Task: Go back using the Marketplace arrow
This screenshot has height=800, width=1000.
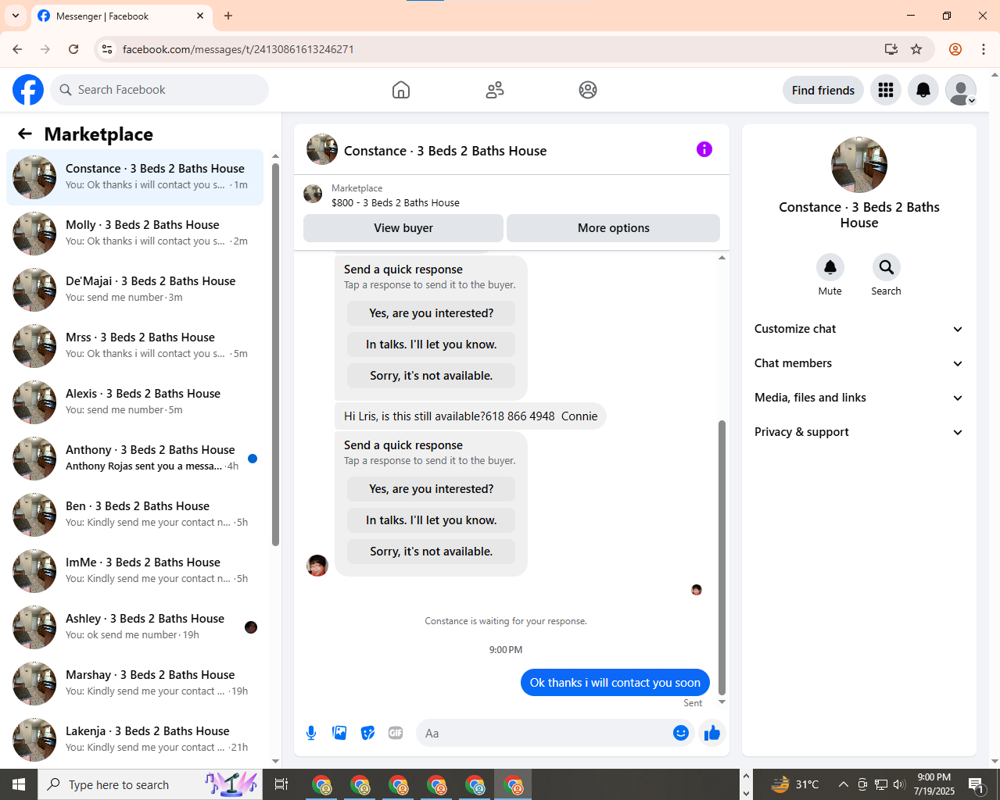Action: 25,134
